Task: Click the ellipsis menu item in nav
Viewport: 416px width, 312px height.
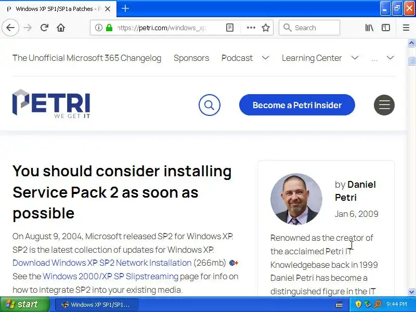Action: pyautogui.click(x=374, y=59)
